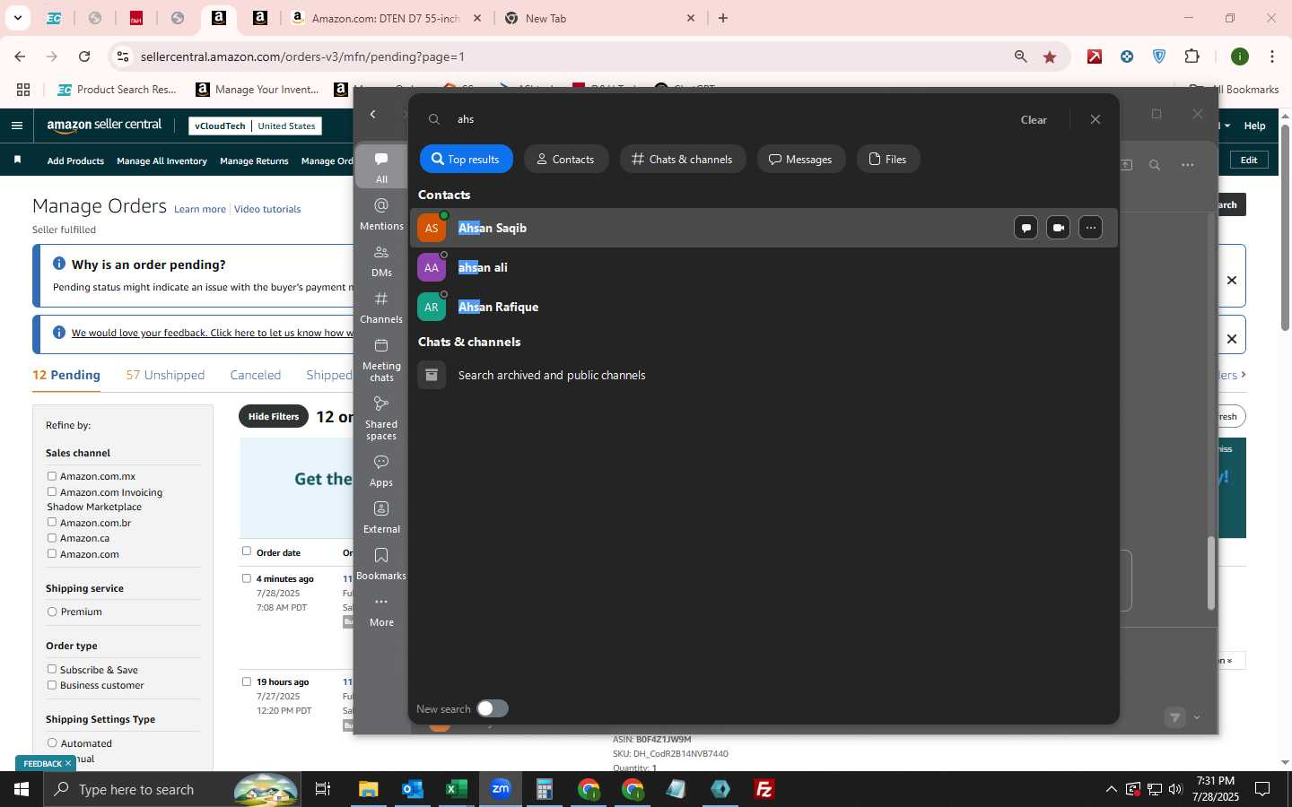Close the Zoom search panel
The image size is (1292, 807).
[x=1095, y=119]
